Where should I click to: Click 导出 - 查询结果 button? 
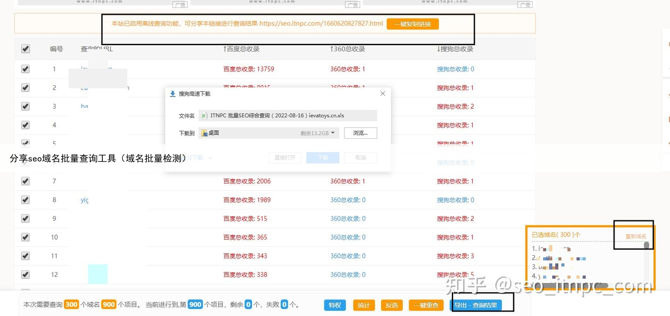[x=476, y=305]
